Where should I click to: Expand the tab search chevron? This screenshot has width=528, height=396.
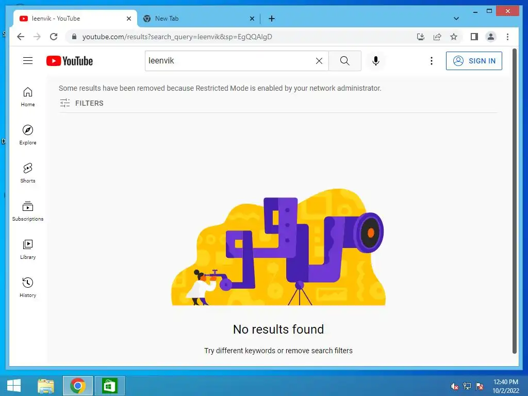(x=456, y=19)
